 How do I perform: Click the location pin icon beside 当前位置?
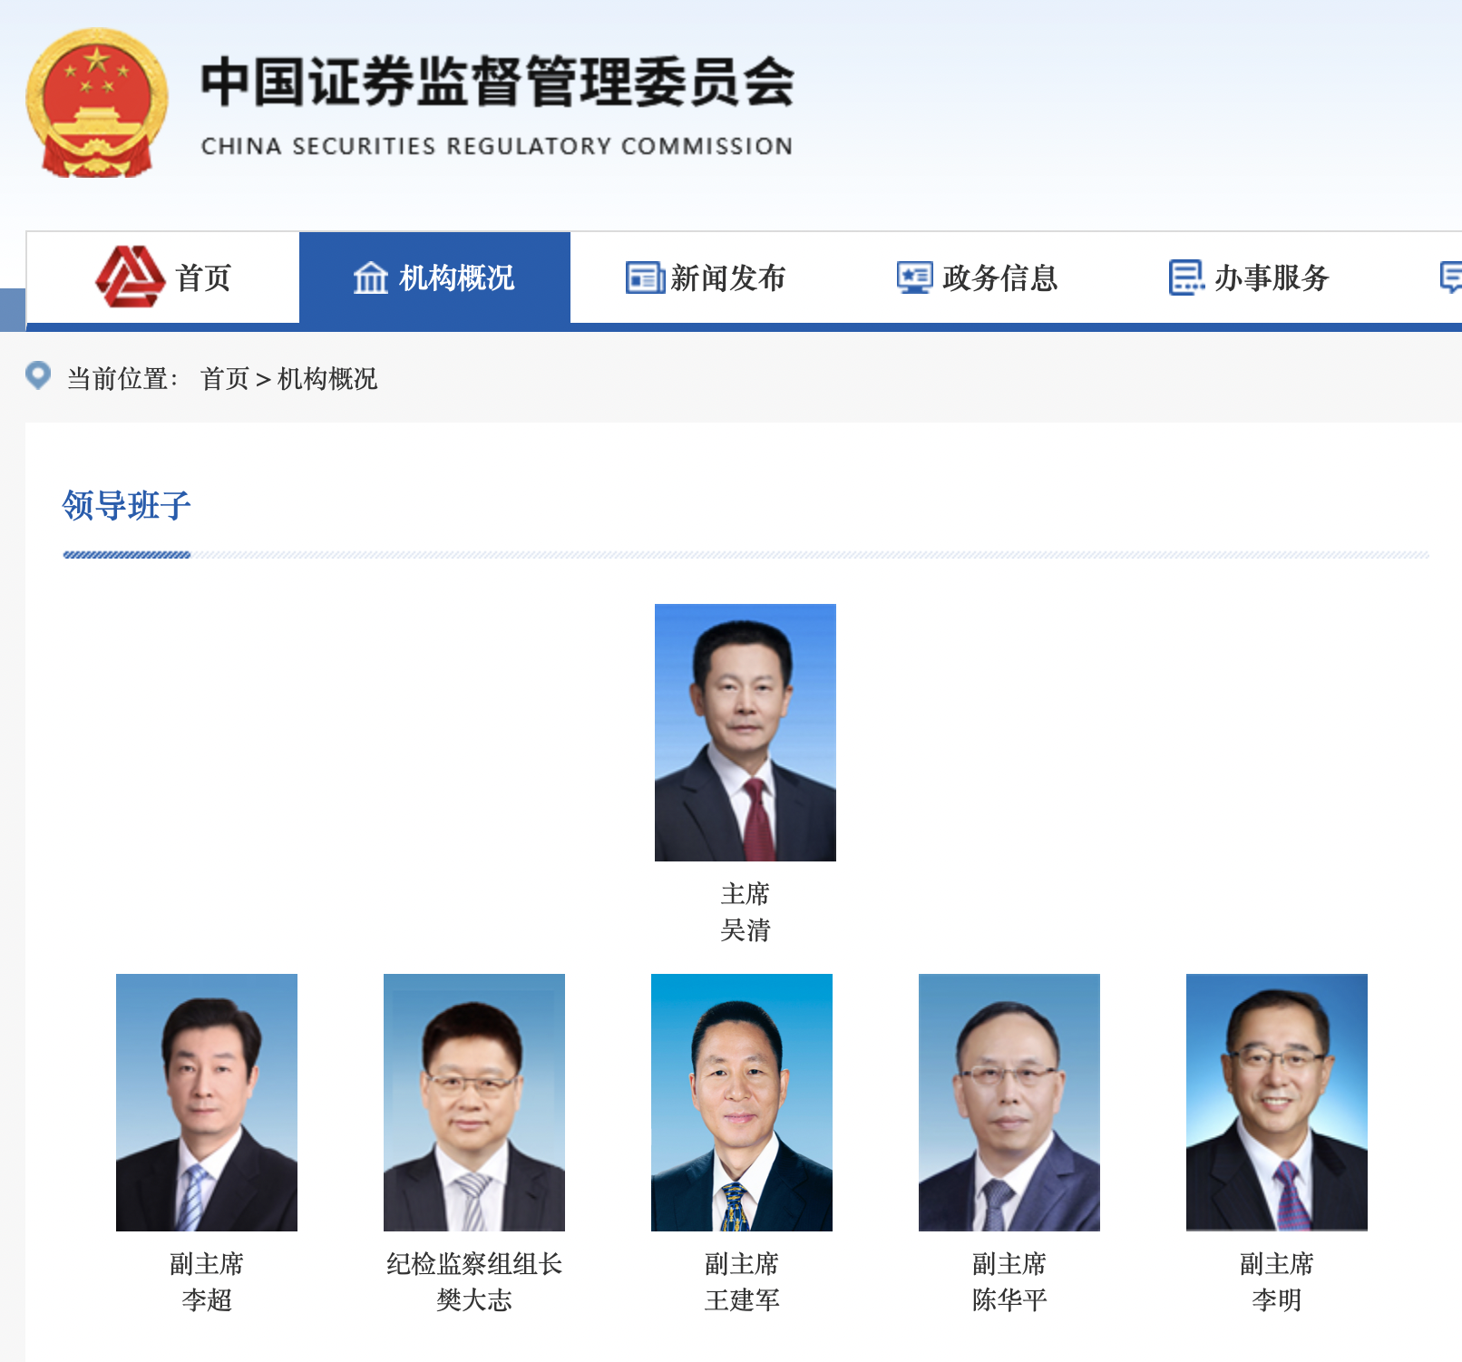[38, 375]
